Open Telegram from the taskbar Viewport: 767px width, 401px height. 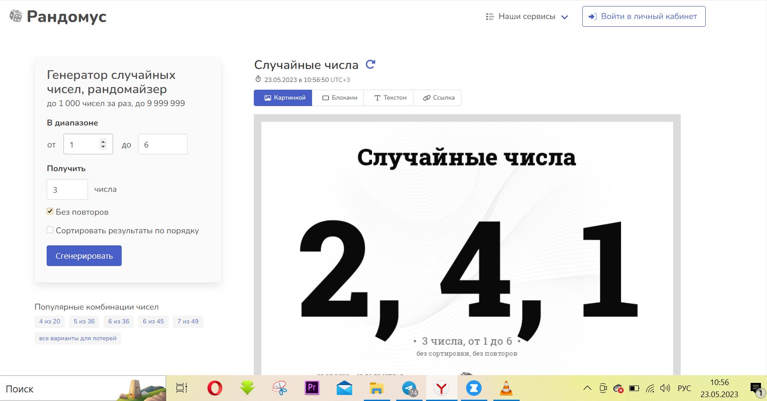[x=409, y=388]
